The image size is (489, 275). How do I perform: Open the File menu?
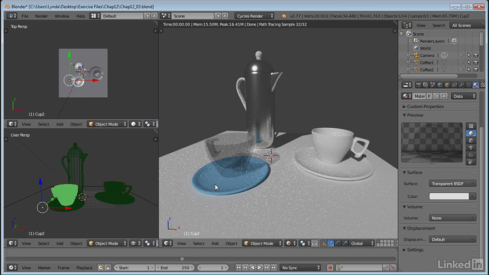tap(24, 16)
